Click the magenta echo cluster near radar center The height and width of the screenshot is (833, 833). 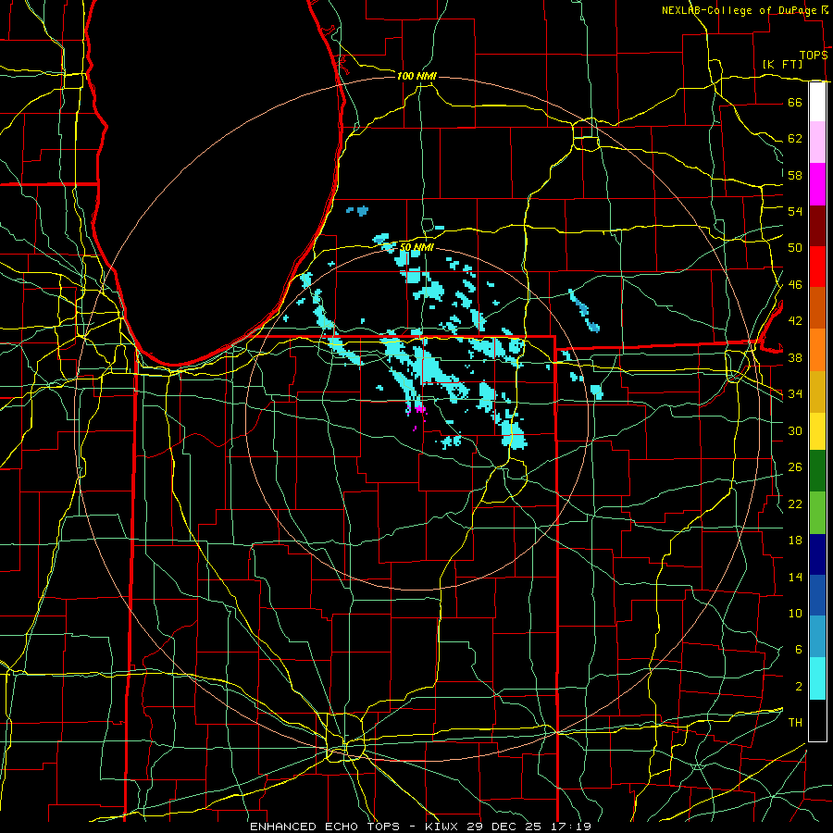pos(418,410)
